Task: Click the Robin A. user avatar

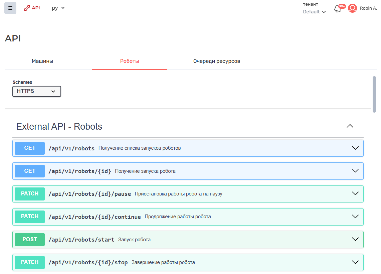Action: click(x=352, y=8)
